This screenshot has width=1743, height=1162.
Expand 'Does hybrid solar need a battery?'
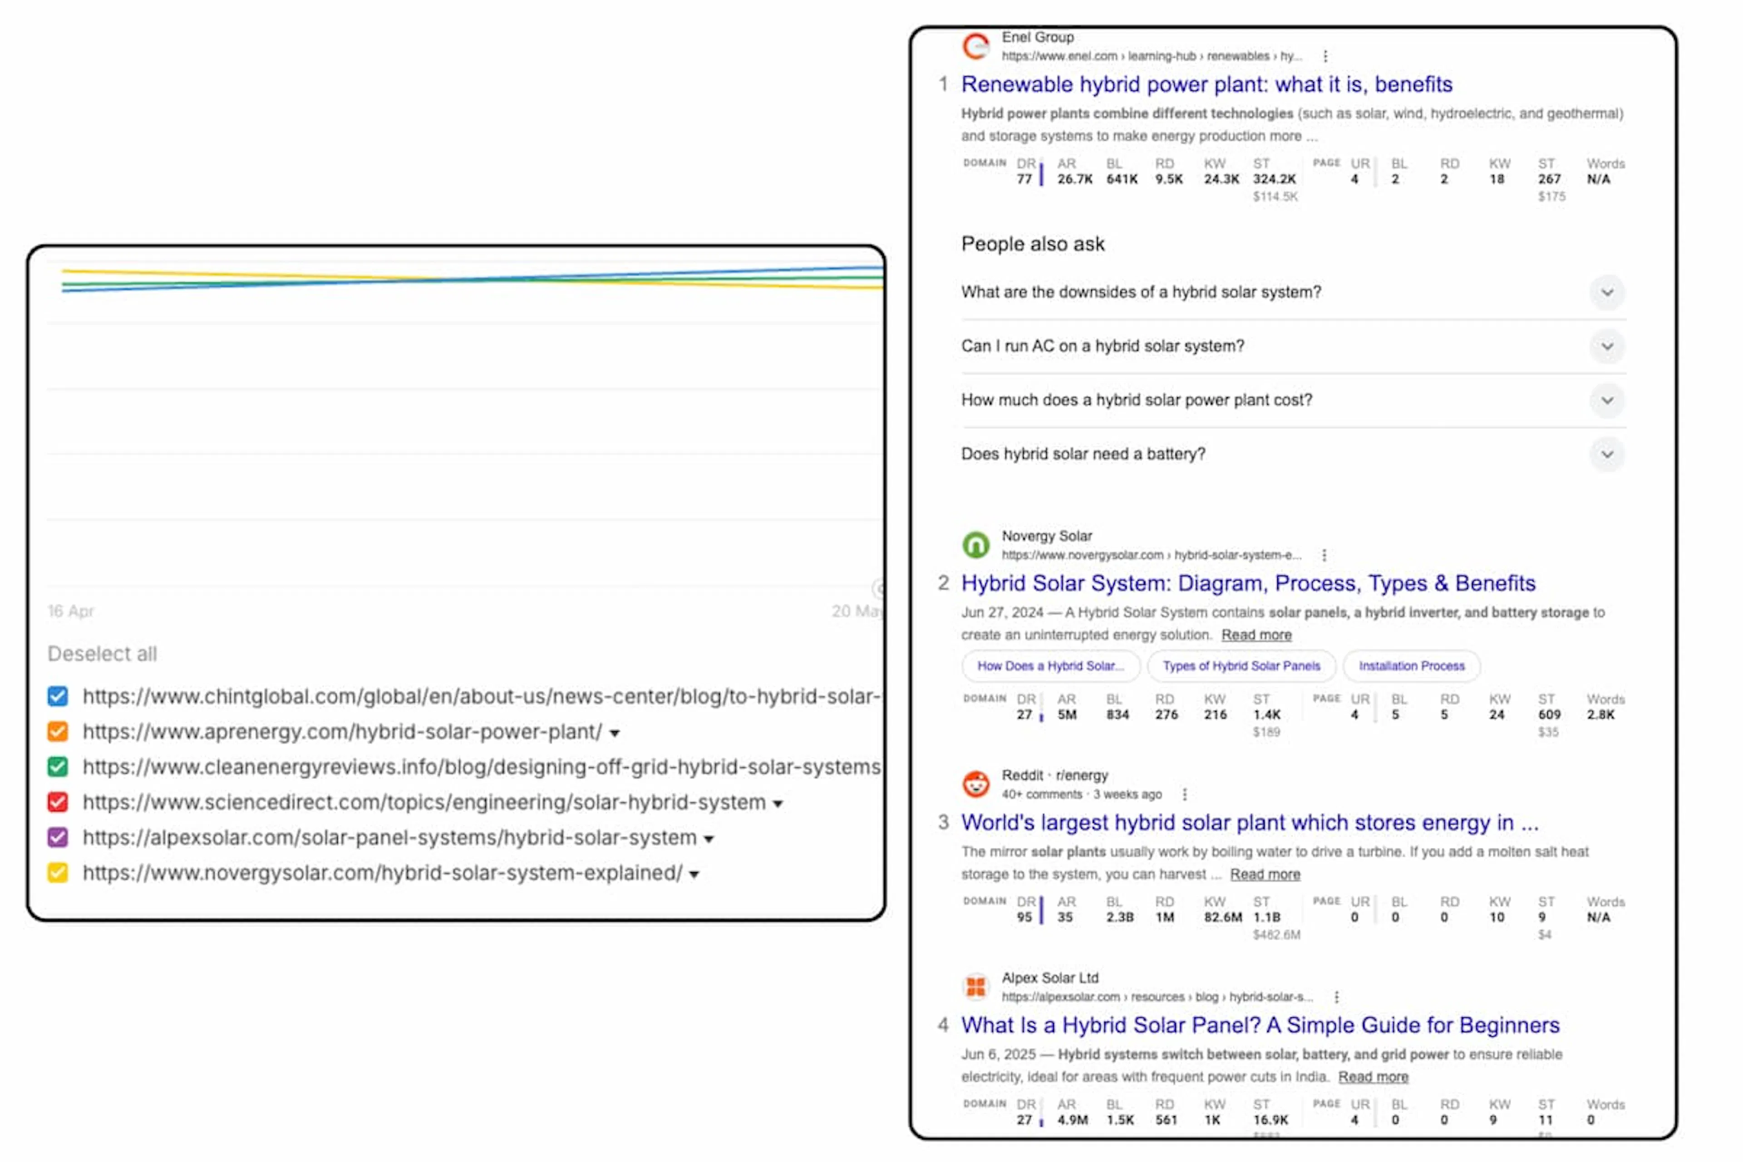coord(1607,454)
